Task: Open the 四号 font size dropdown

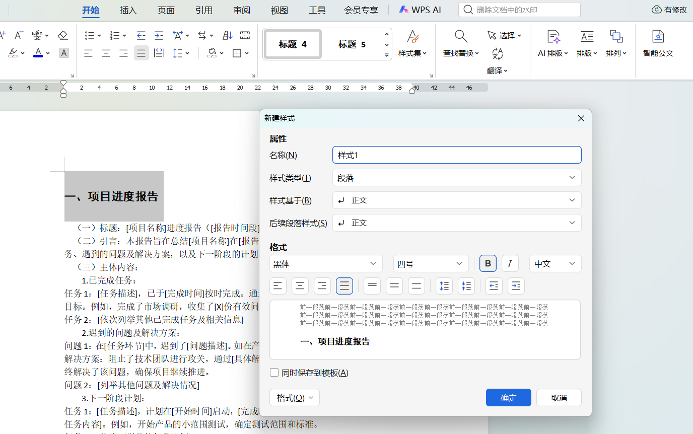Action: [430, 264]
